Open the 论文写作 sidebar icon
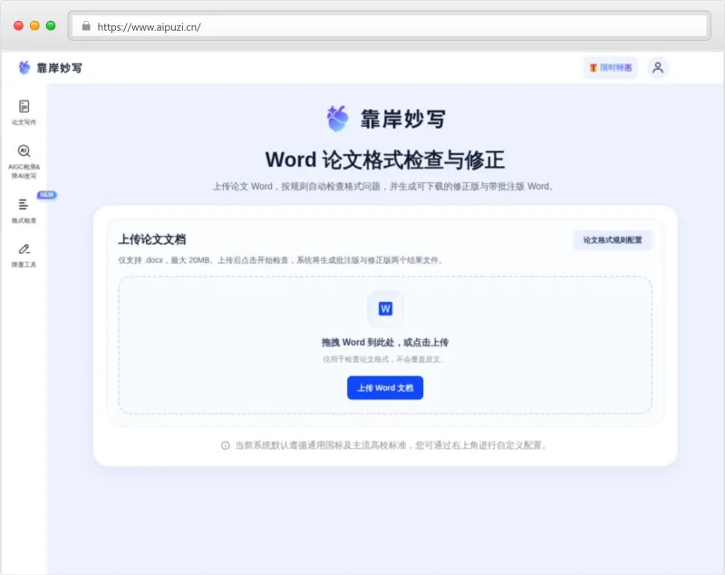Viewport: 725px width, 575px height. point(24,107)
